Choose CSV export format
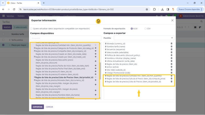This screenshot has width=205, height=115. 145,29
